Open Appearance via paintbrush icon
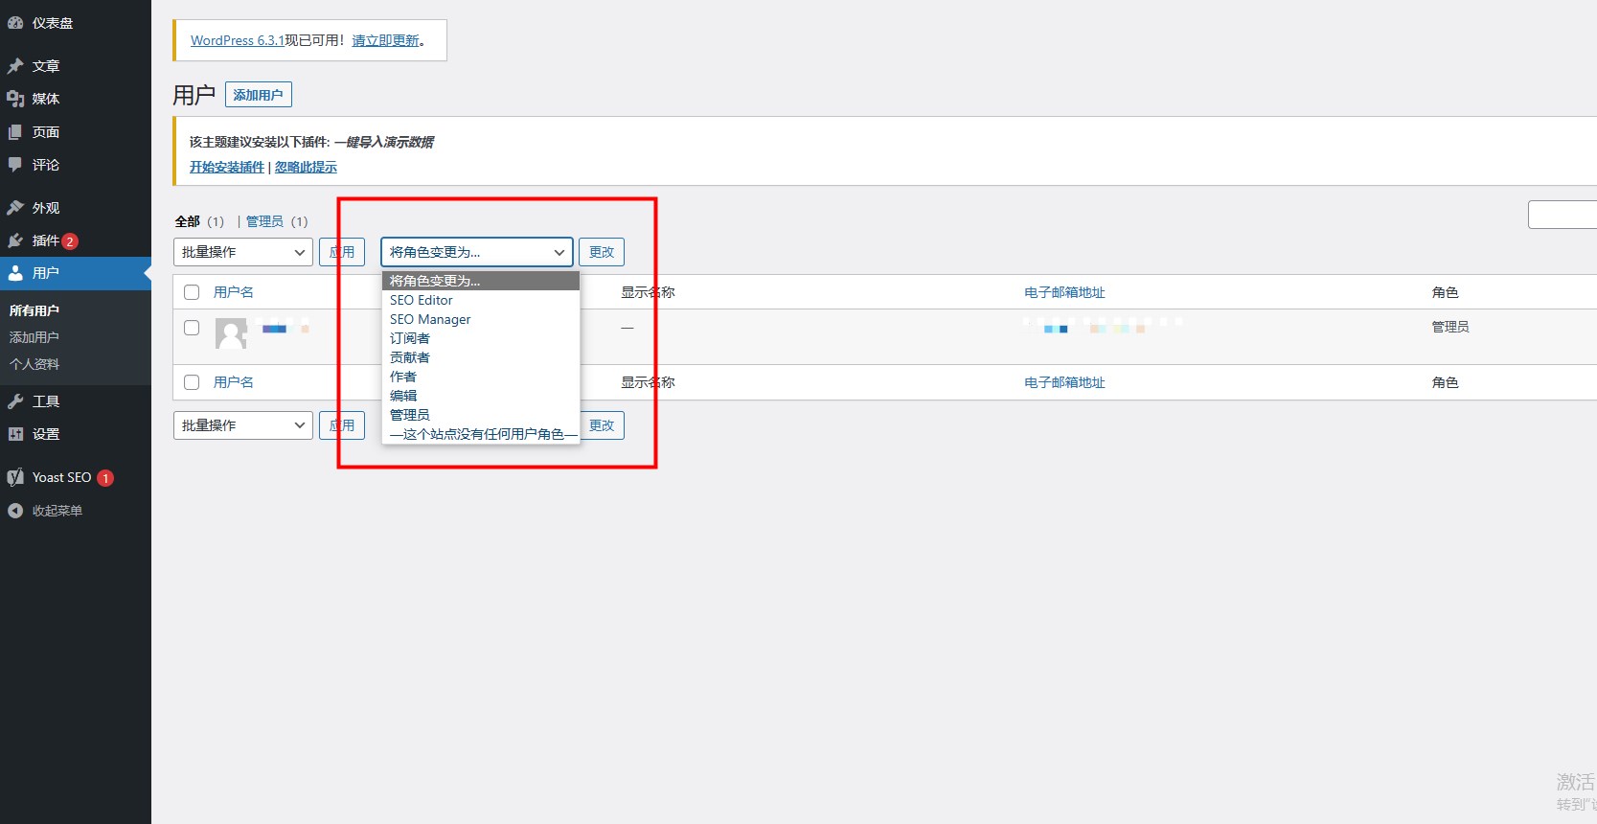 15,208
